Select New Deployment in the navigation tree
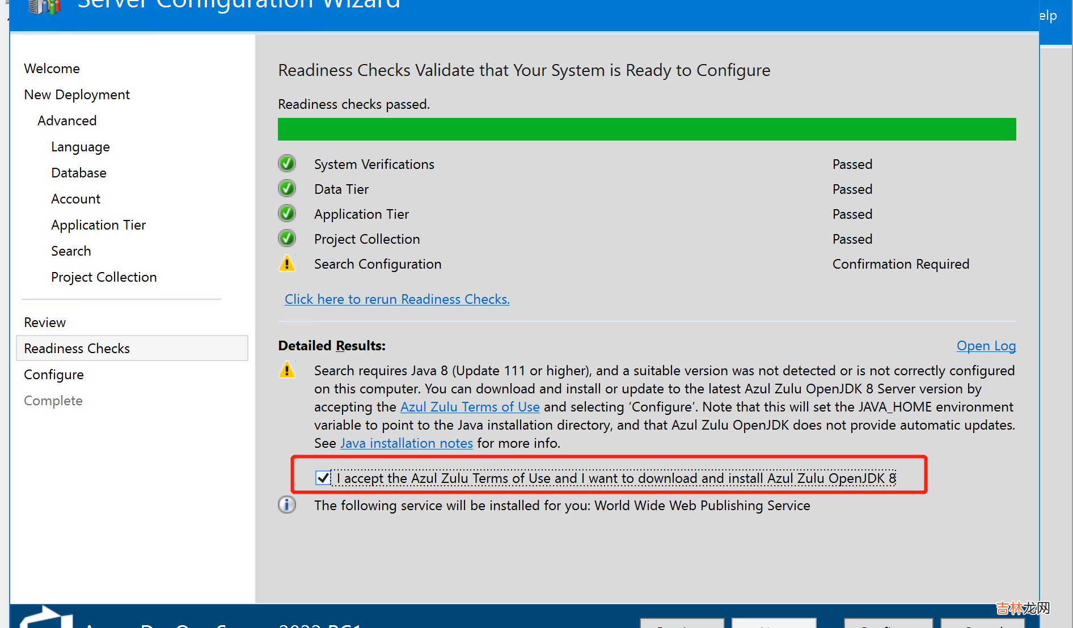This screenshot has height=628, width=1073. click(x=77, y=95)
